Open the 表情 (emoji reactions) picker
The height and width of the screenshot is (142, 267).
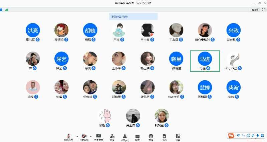[x=151, y=136]
